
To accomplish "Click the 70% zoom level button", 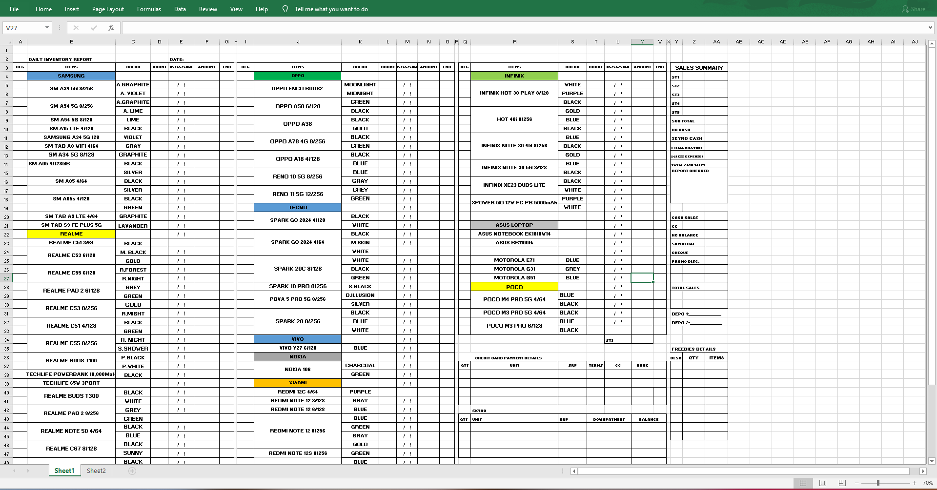I will [x=928, y=483].
